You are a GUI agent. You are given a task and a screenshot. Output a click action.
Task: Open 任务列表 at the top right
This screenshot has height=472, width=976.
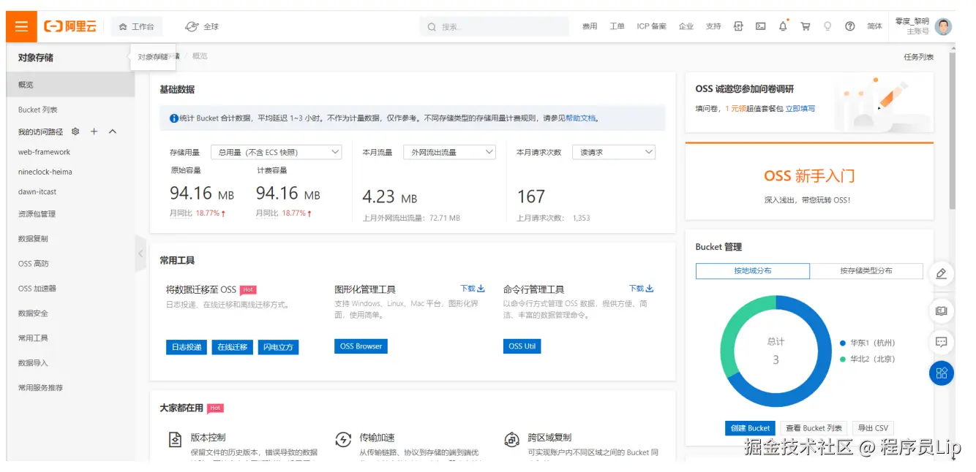click(919, 57)
